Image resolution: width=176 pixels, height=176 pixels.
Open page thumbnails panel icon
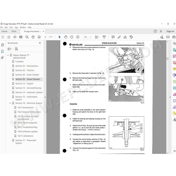click(2, 45)
